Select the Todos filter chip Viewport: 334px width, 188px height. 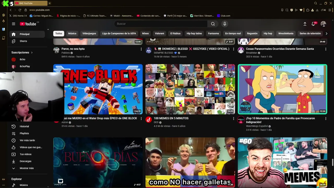pyautogui.click(x=59, y=33)
